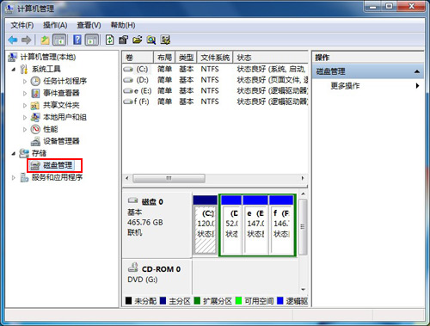This screenshot has height=326, width=430.
Task: Select 计算机管理(本地) root node
Action: (47, 57)
